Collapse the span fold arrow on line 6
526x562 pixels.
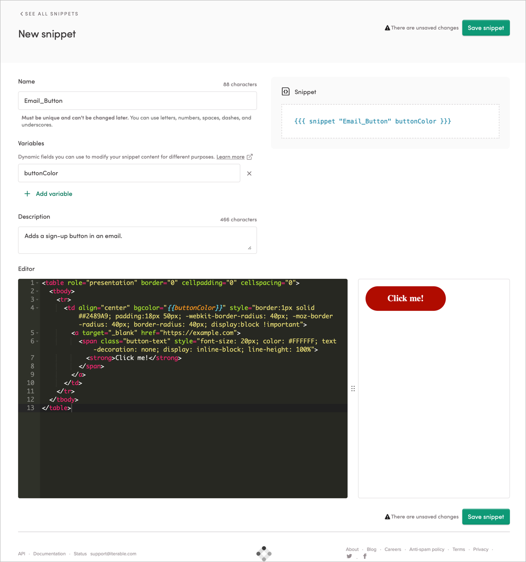click(36, 341)
